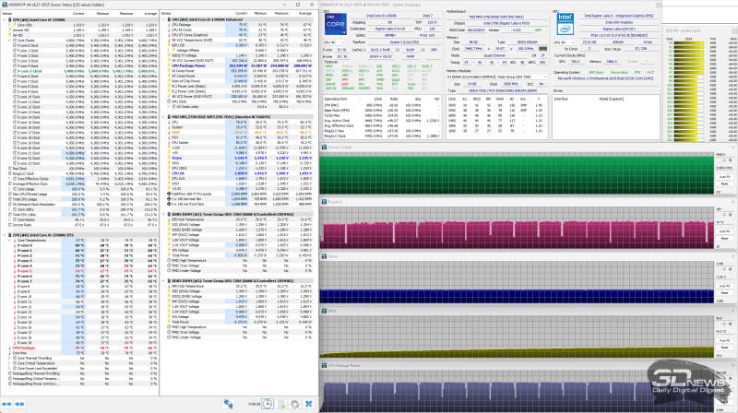The image size is (738, 413).
Task: Click Average column header in right sensor pane
Action: (x=302, y=14)
